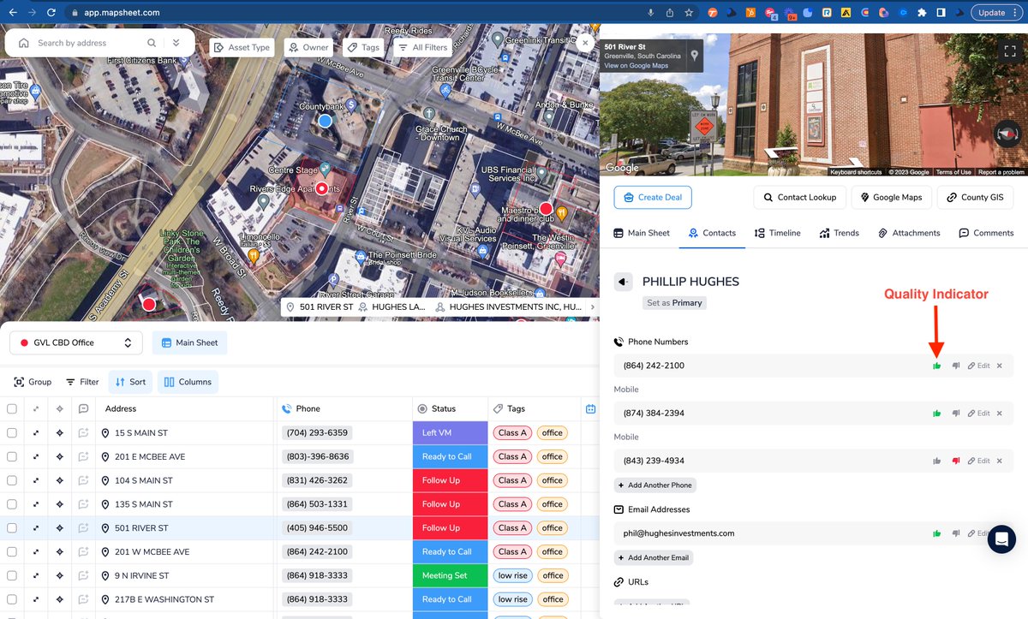Viewport: 1028px width, 619px height.
Task: Open the Attachments tab
Action: [909, 233]
